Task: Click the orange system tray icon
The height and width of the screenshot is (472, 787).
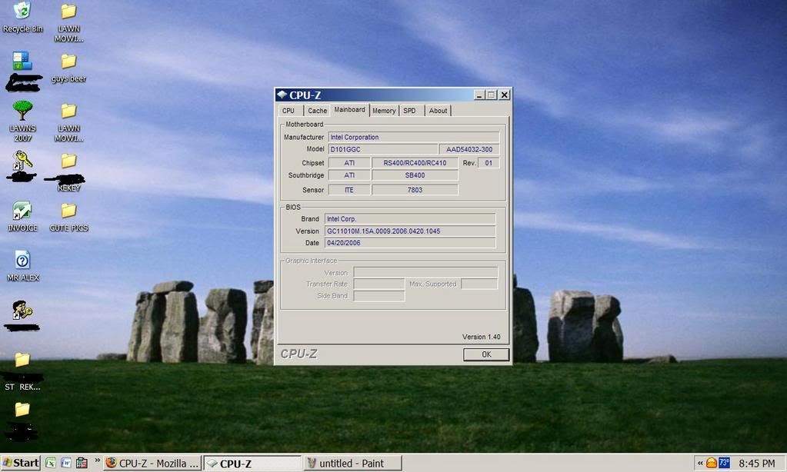Action: pos(711,463)
